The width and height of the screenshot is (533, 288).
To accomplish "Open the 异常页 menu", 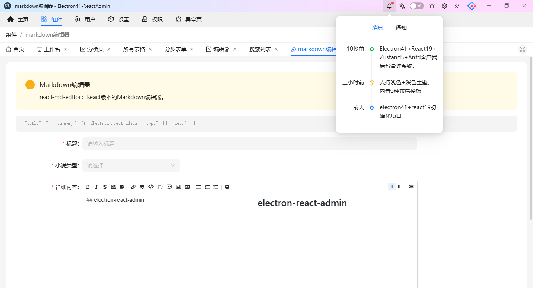I will (188, 20).
